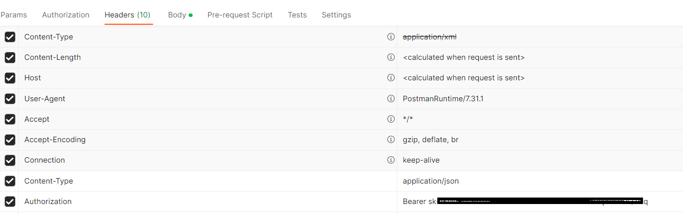Screen dimensions: 683x214
Task: Click the Accept-Encoding key cell
Action: pyautogui.click(x=208, y=140)
